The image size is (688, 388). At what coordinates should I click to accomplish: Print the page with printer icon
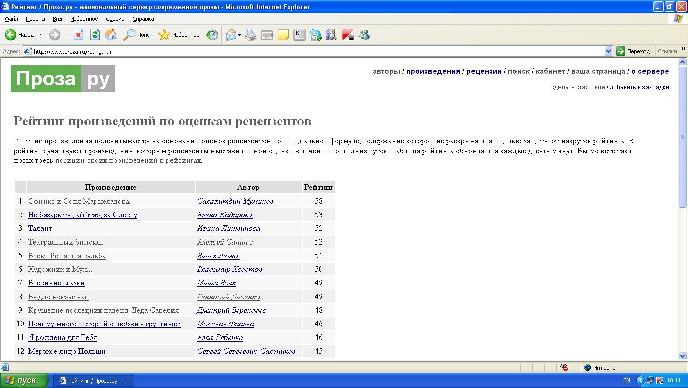click(251, 35)
